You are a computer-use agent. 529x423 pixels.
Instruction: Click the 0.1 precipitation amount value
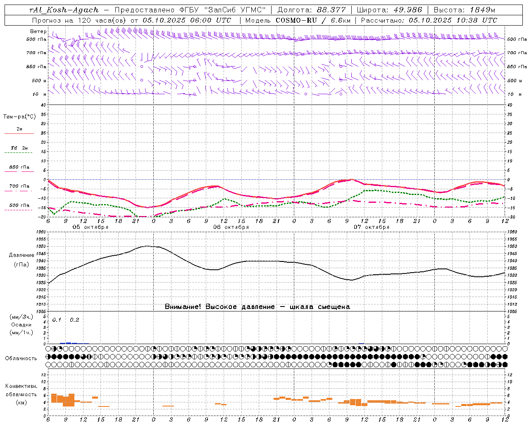point(57,320)
